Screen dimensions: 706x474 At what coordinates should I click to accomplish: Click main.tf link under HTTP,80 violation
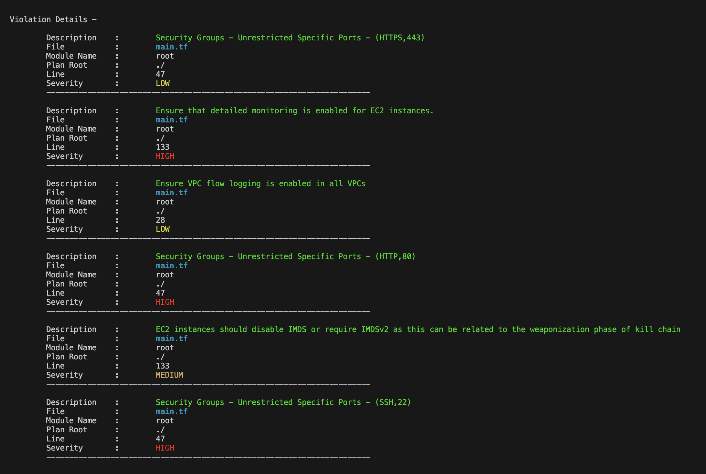171,266
